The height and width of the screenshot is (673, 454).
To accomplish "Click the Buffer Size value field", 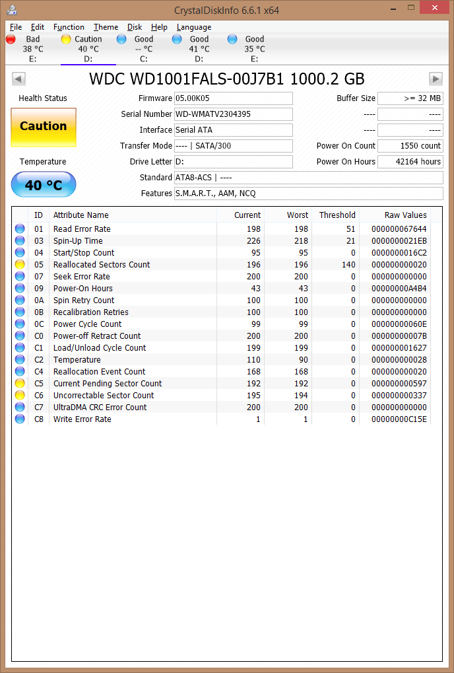I will (410, 98).
